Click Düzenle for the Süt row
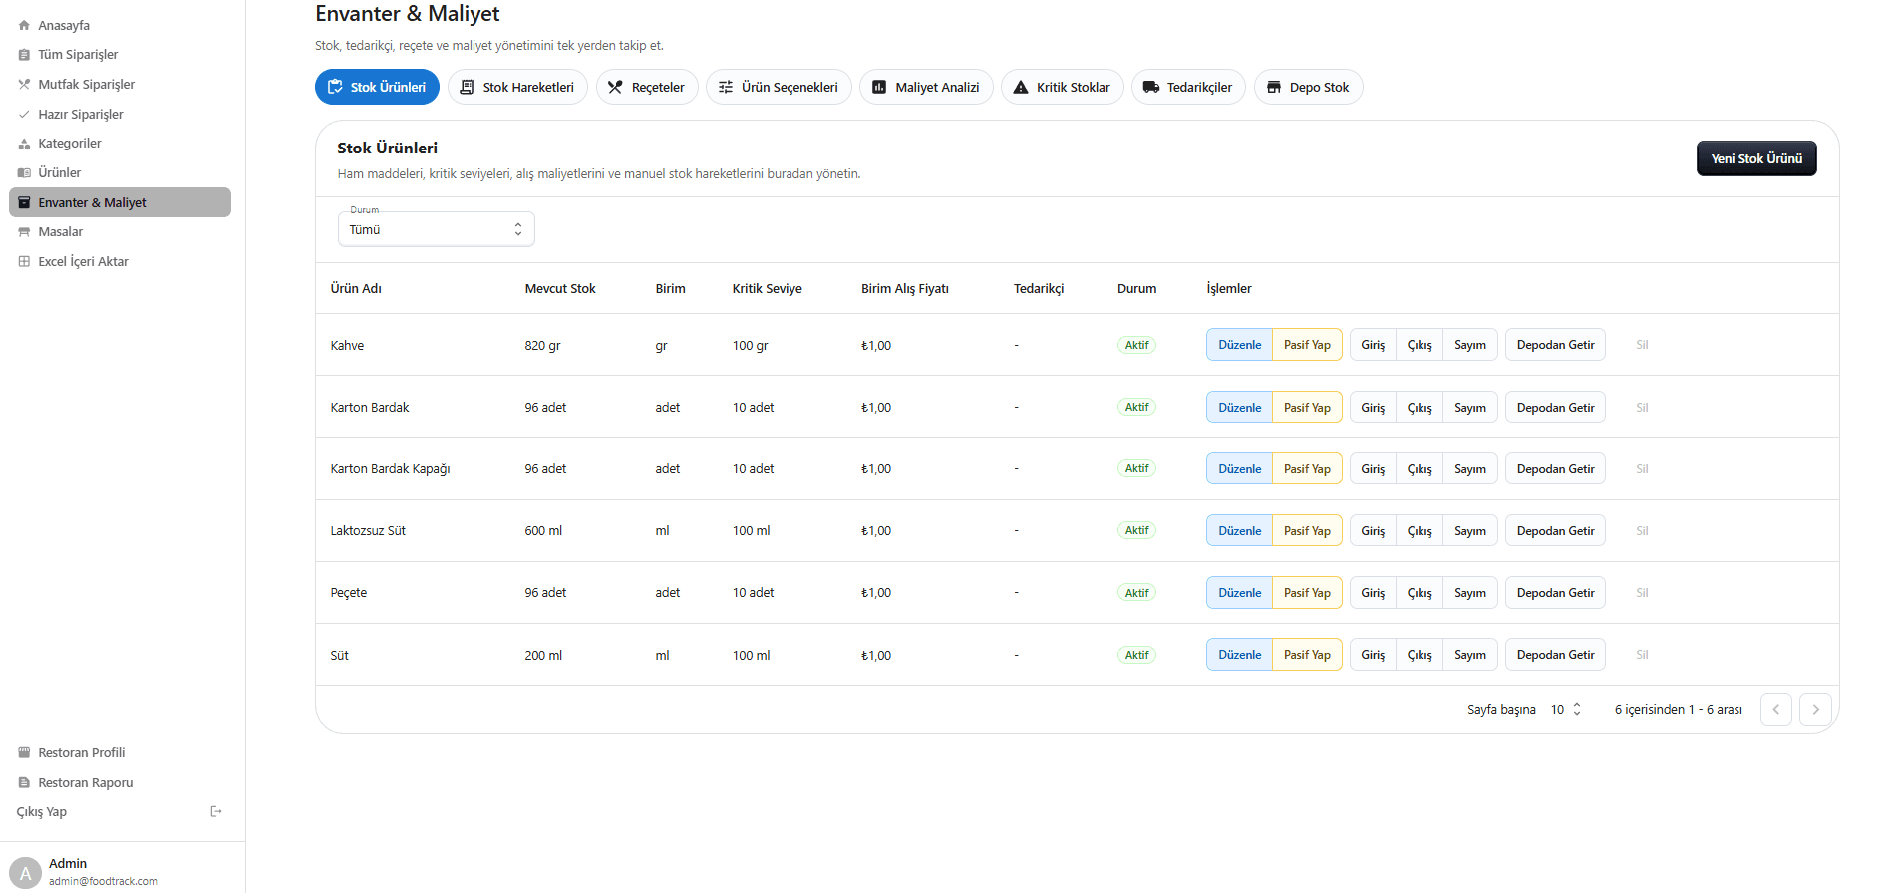Screen dimensions: 1895x893 coord(1239,655)
